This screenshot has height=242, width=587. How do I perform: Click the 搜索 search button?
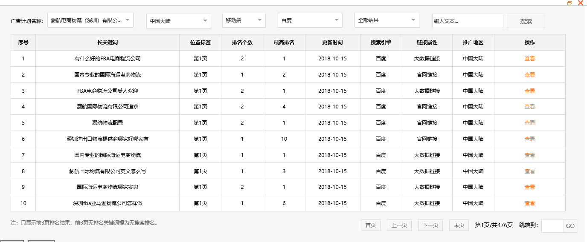point(526,21)
